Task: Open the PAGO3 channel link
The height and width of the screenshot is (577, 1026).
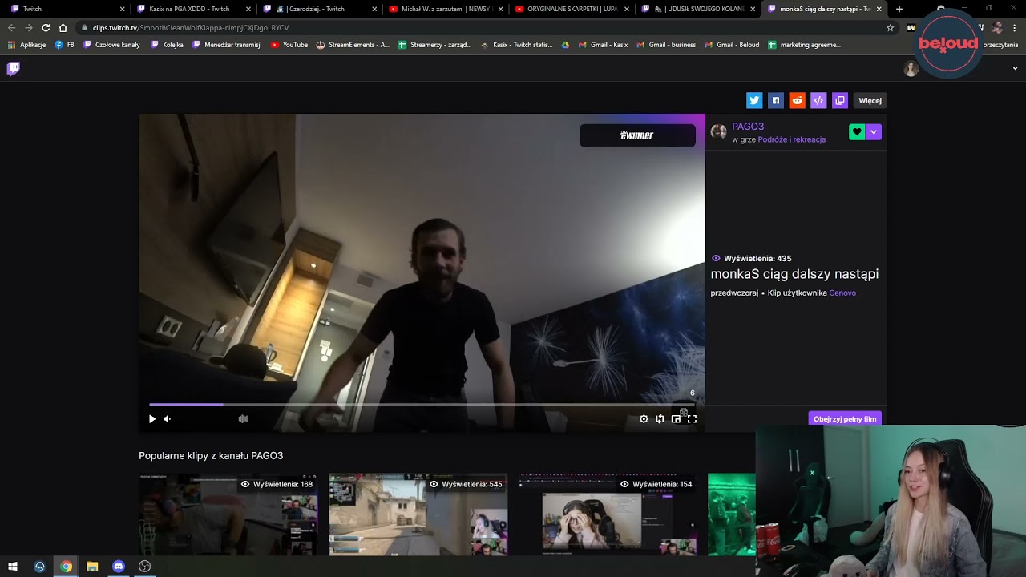Action: pos(748,127)
